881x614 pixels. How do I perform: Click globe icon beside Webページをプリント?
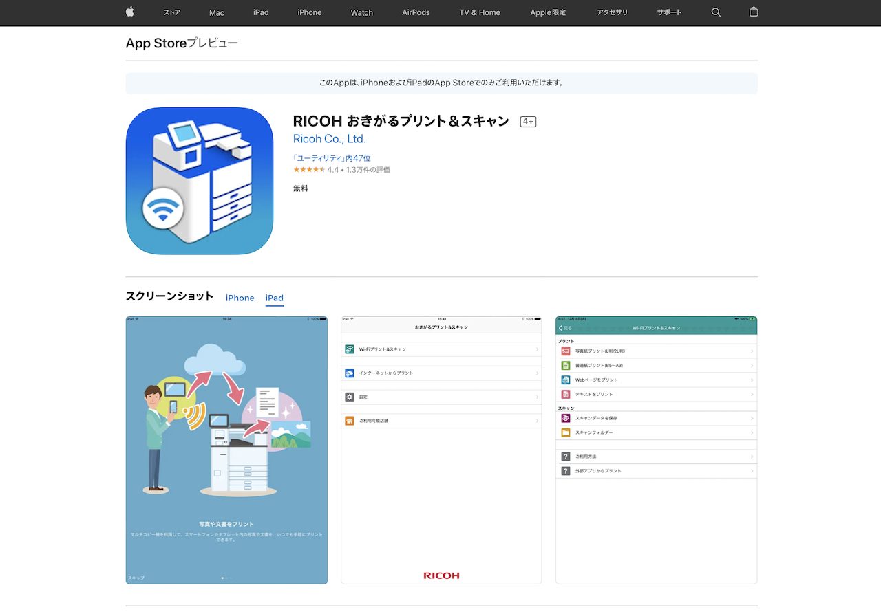click(x=566, y=380)
